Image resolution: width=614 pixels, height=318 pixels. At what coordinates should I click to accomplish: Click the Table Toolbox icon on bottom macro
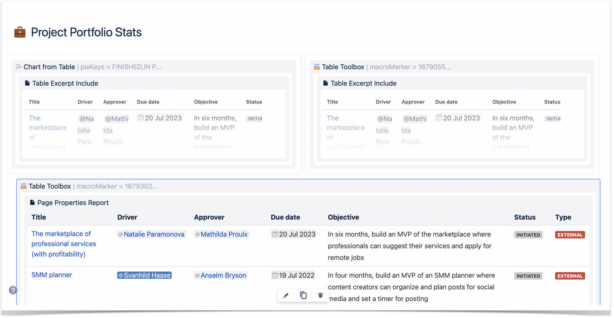25,186
